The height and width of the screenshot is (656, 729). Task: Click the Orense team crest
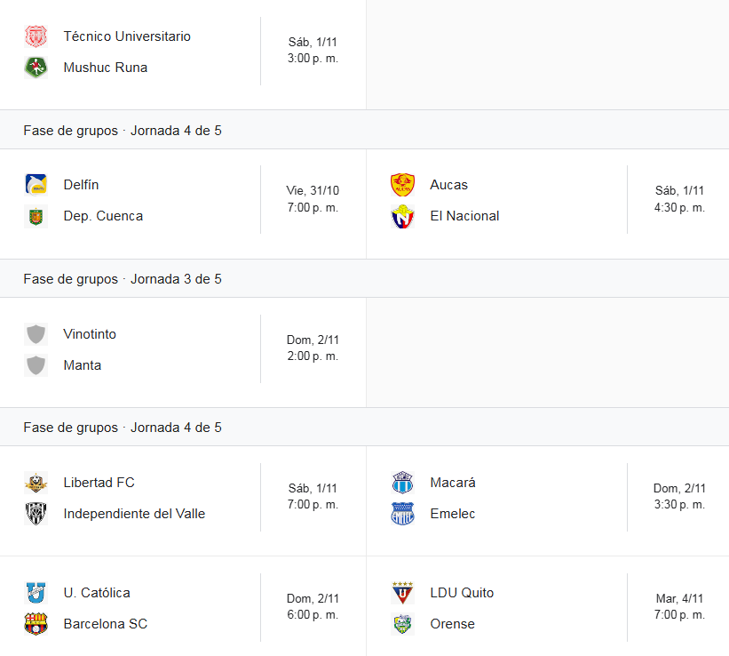pyautogui.click(x=402, y=624)
